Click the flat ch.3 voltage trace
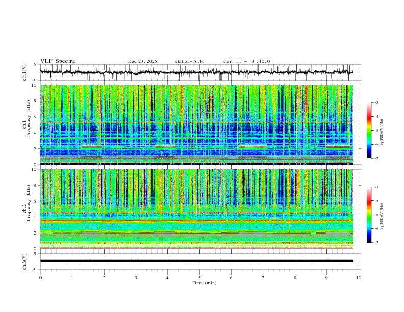This screenshot has width=404, height=312. coord(197,261)
